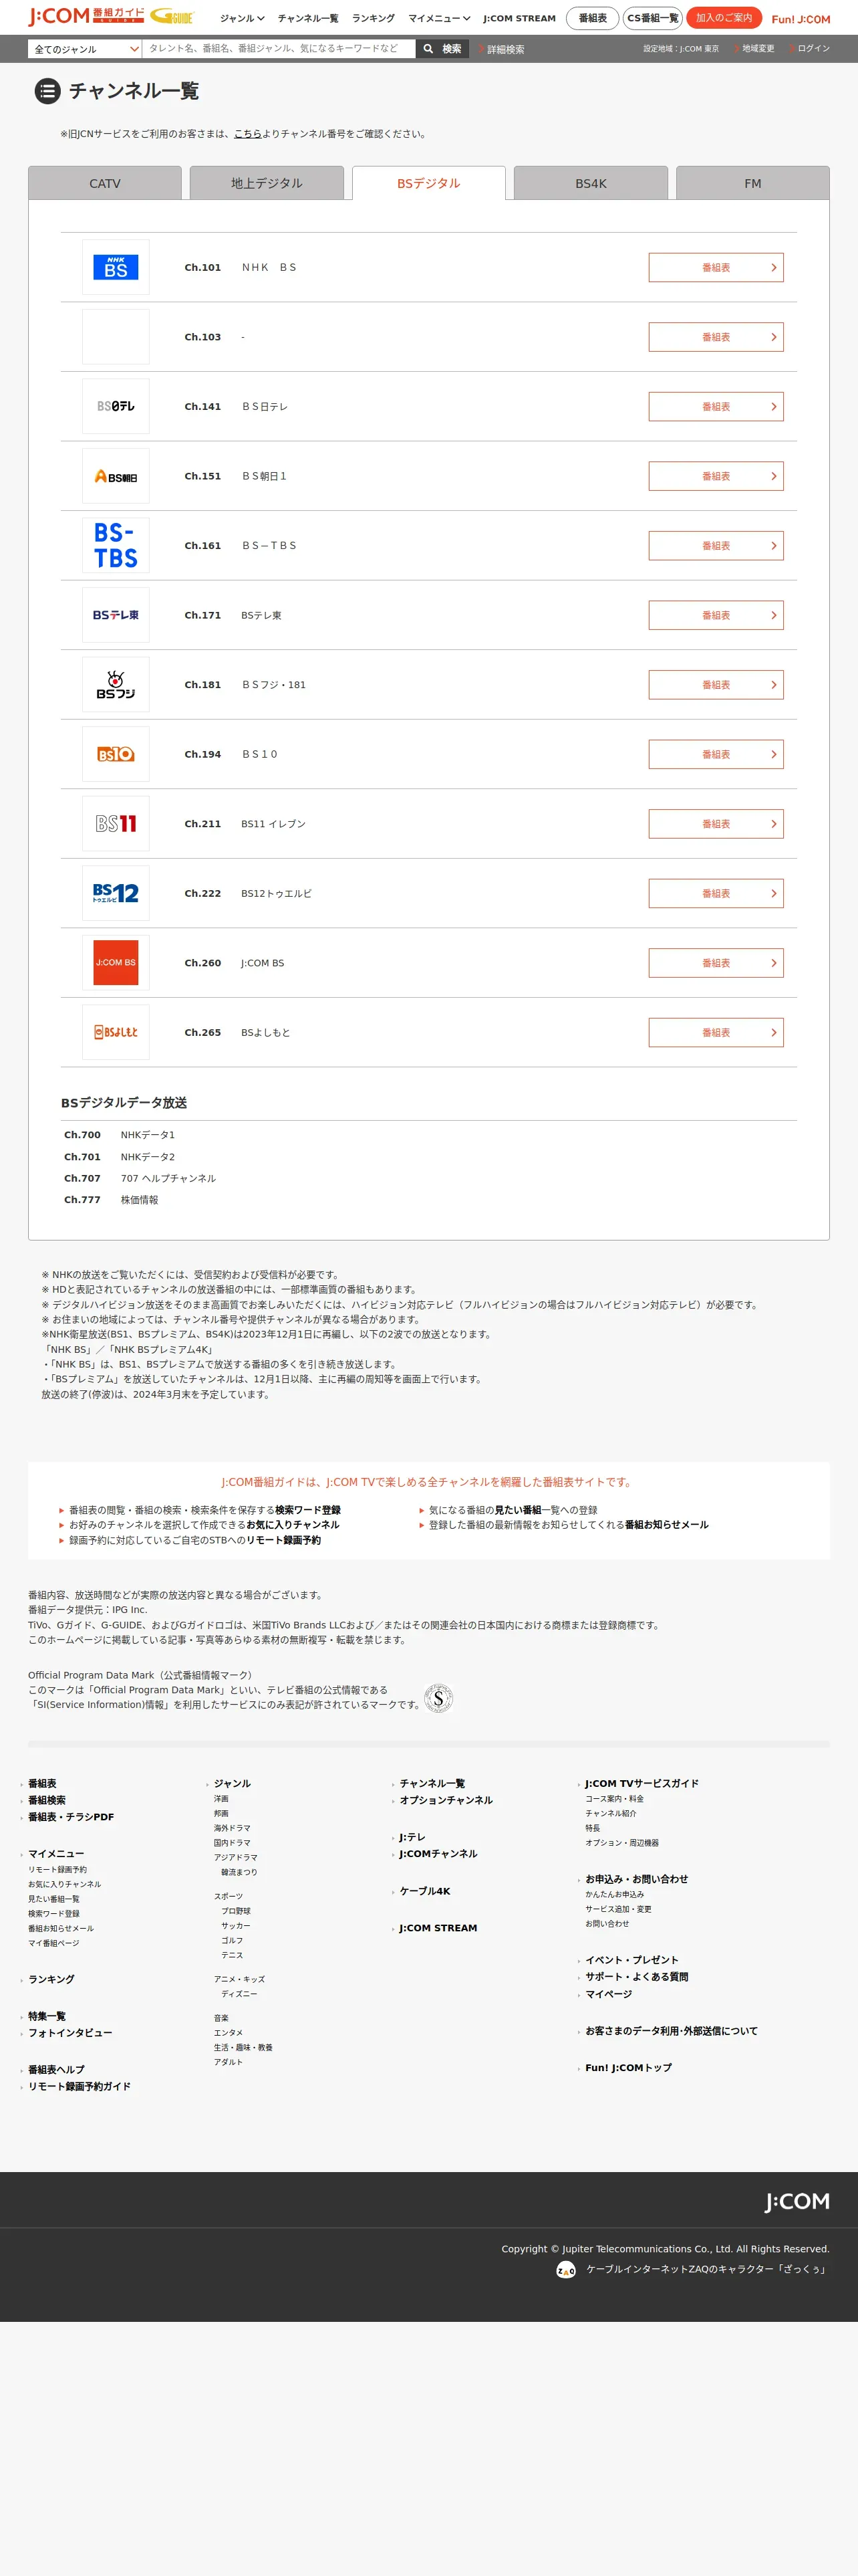This screenshot has height=2576, width=858.
Task: Click the red 加入のご案内 button
Action: coord(724,18)
